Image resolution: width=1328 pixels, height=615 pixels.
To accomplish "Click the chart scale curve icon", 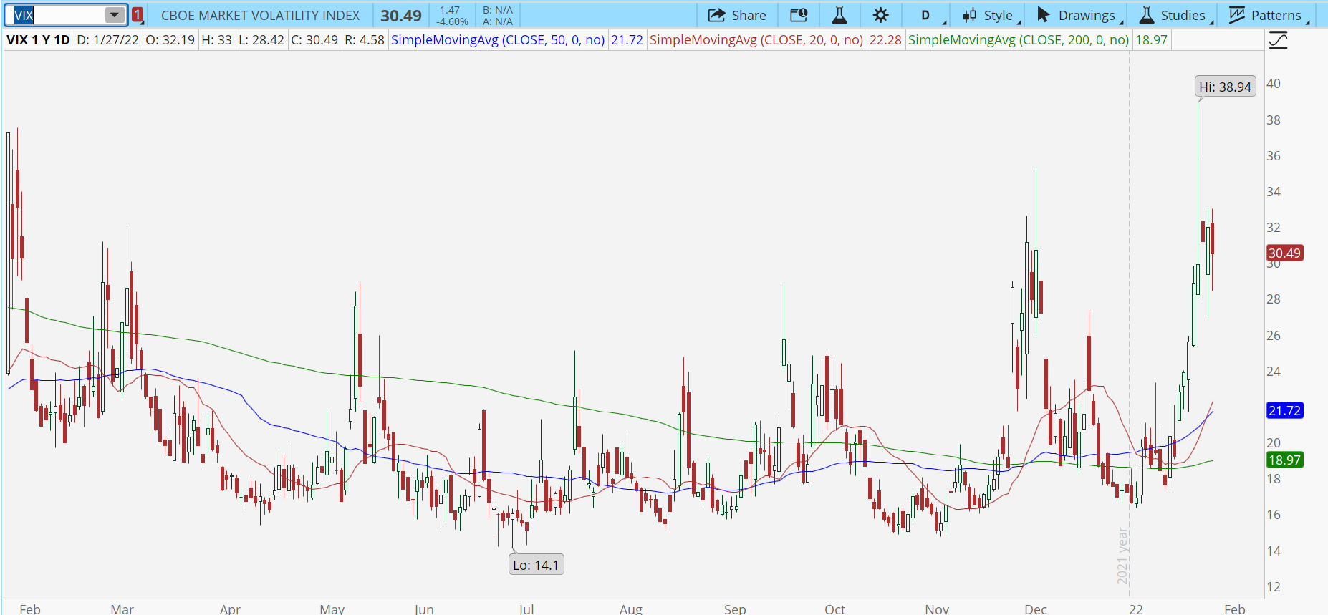I will pyautogui.click(x=1278, y=40).
